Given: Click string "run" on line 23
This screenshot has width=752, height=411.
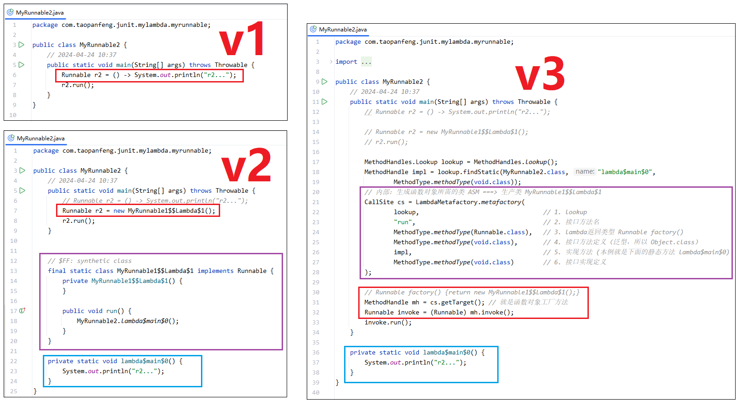Looking at the screenshot, I should click(402, 222).
